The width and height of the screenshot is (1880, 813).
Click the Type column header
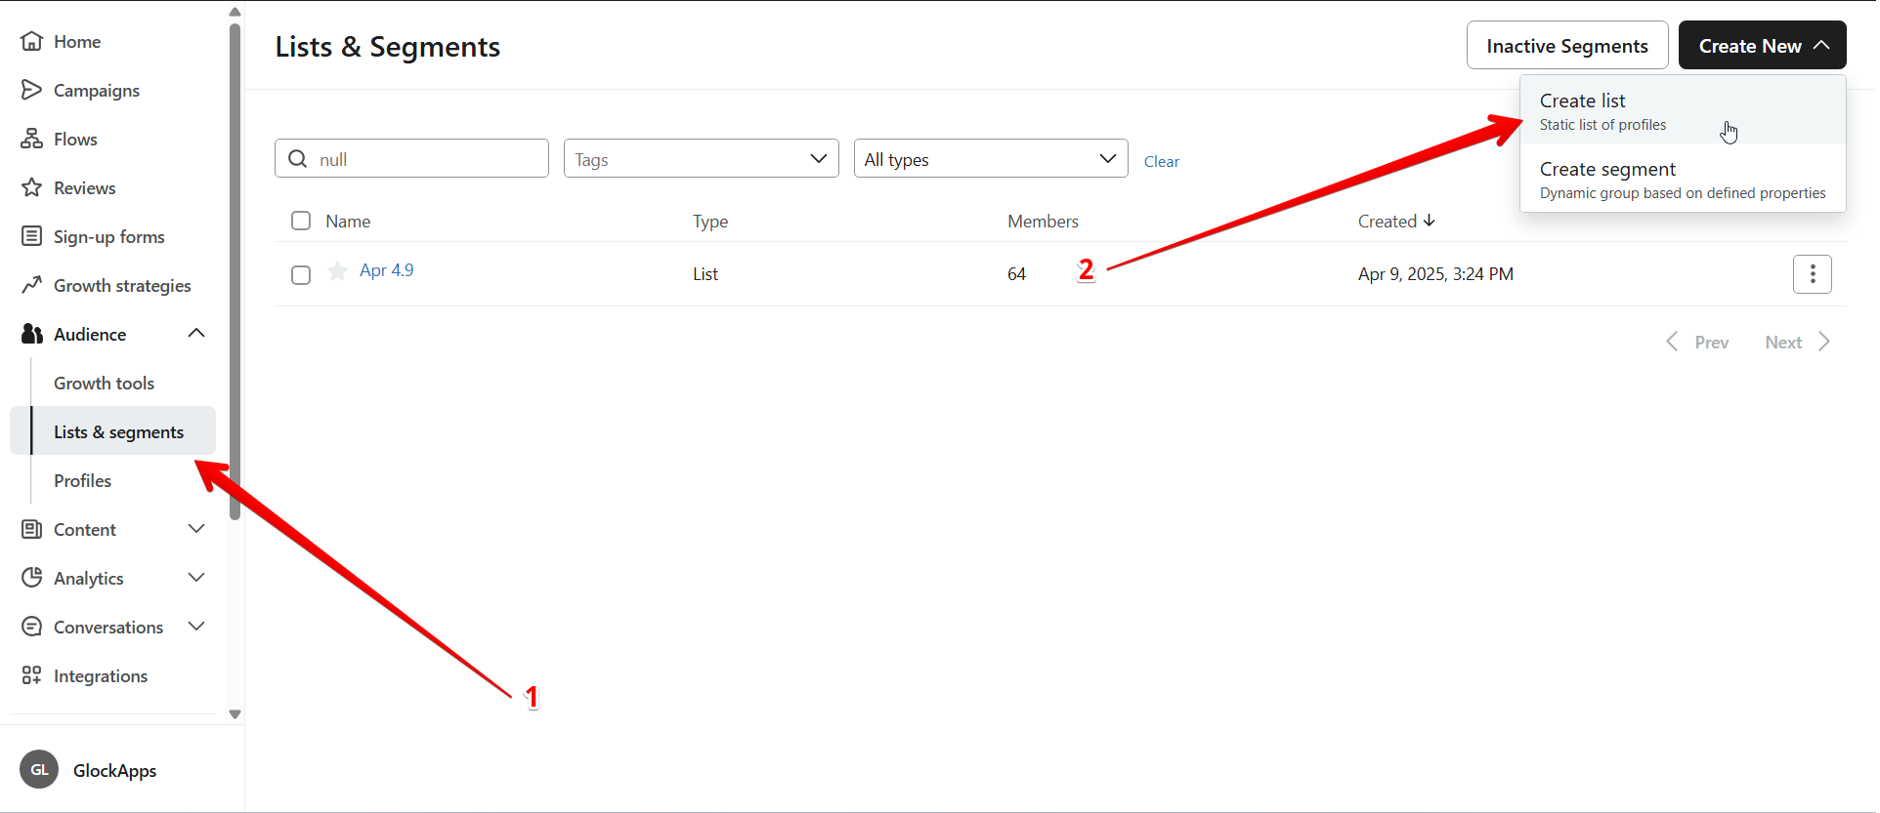point(710,222)
